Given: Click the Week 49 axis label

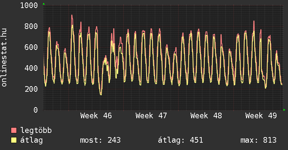Looking at the screenshot, I should coord(261,116).
